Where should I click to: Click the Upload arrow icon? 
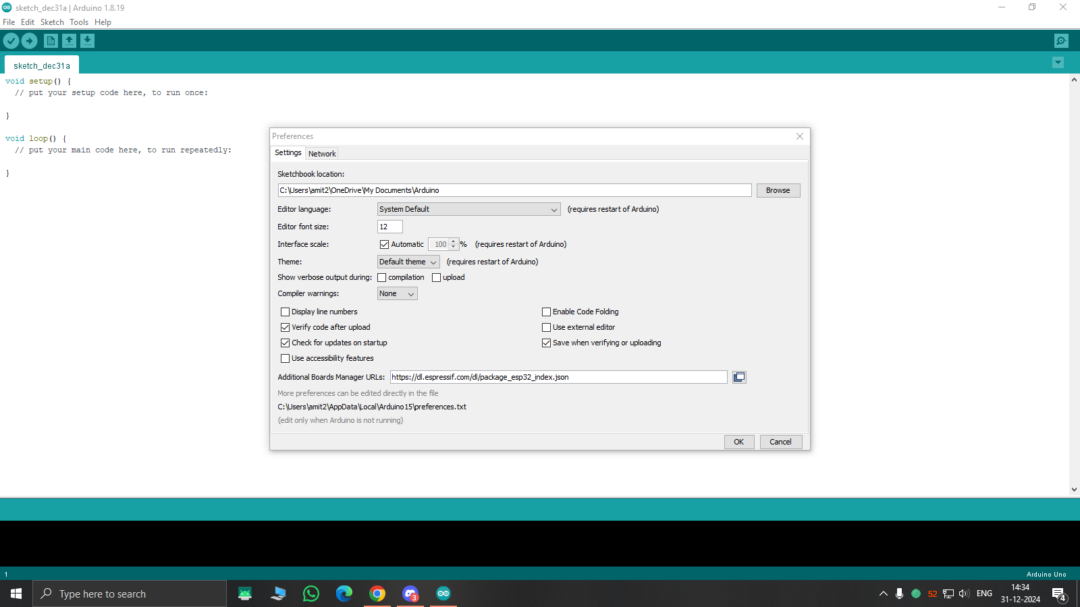pyautogui.click(x=29, y=41)
